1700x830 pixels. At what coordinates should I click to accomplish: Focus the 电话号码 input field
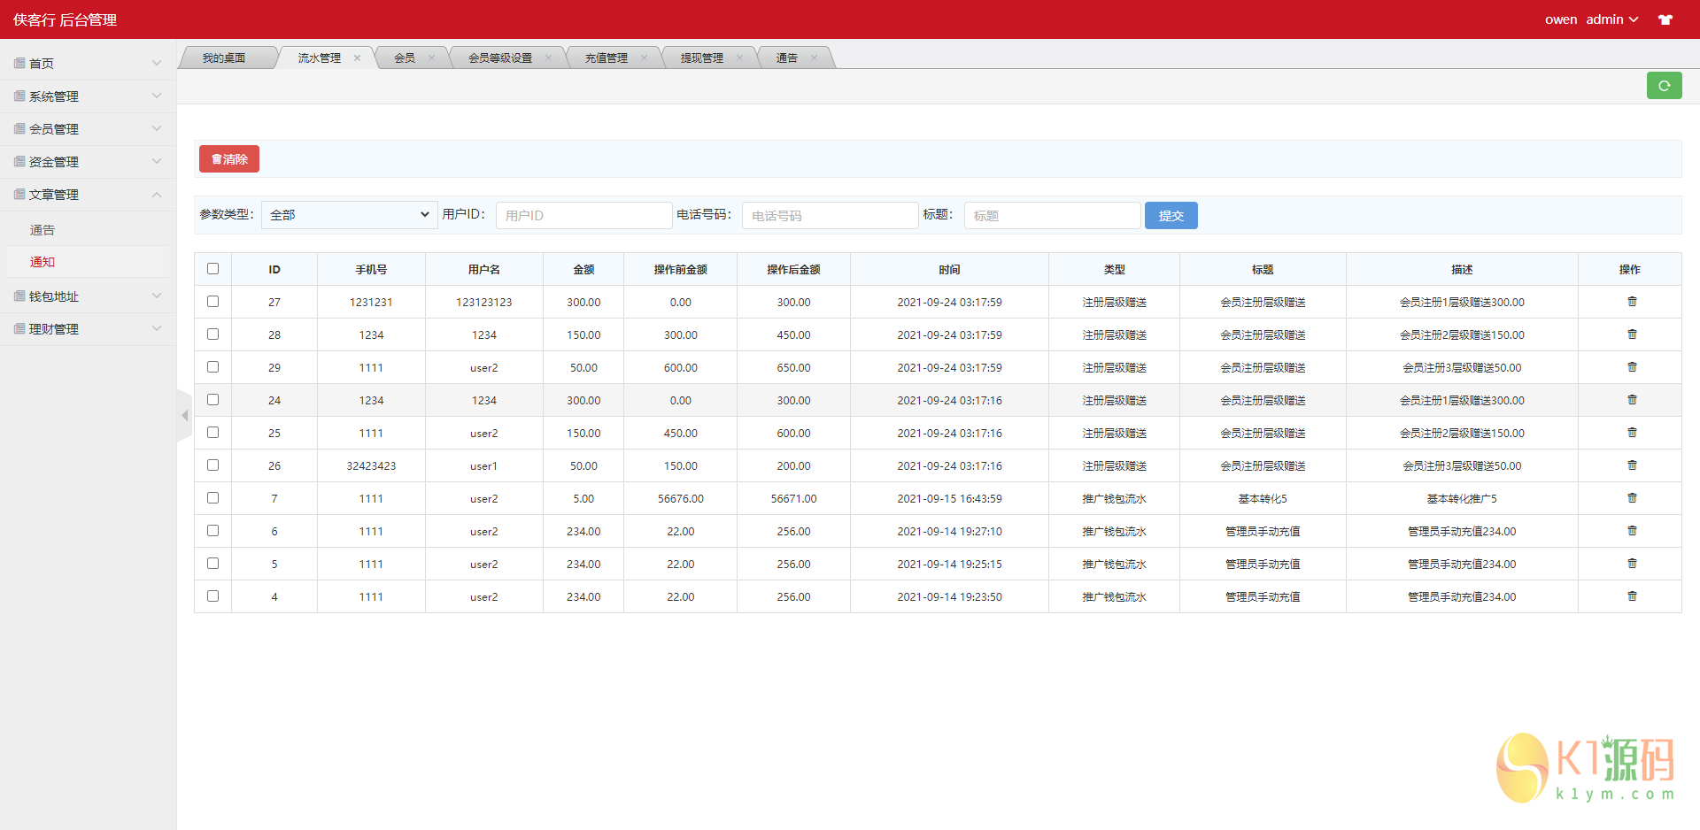830,216
